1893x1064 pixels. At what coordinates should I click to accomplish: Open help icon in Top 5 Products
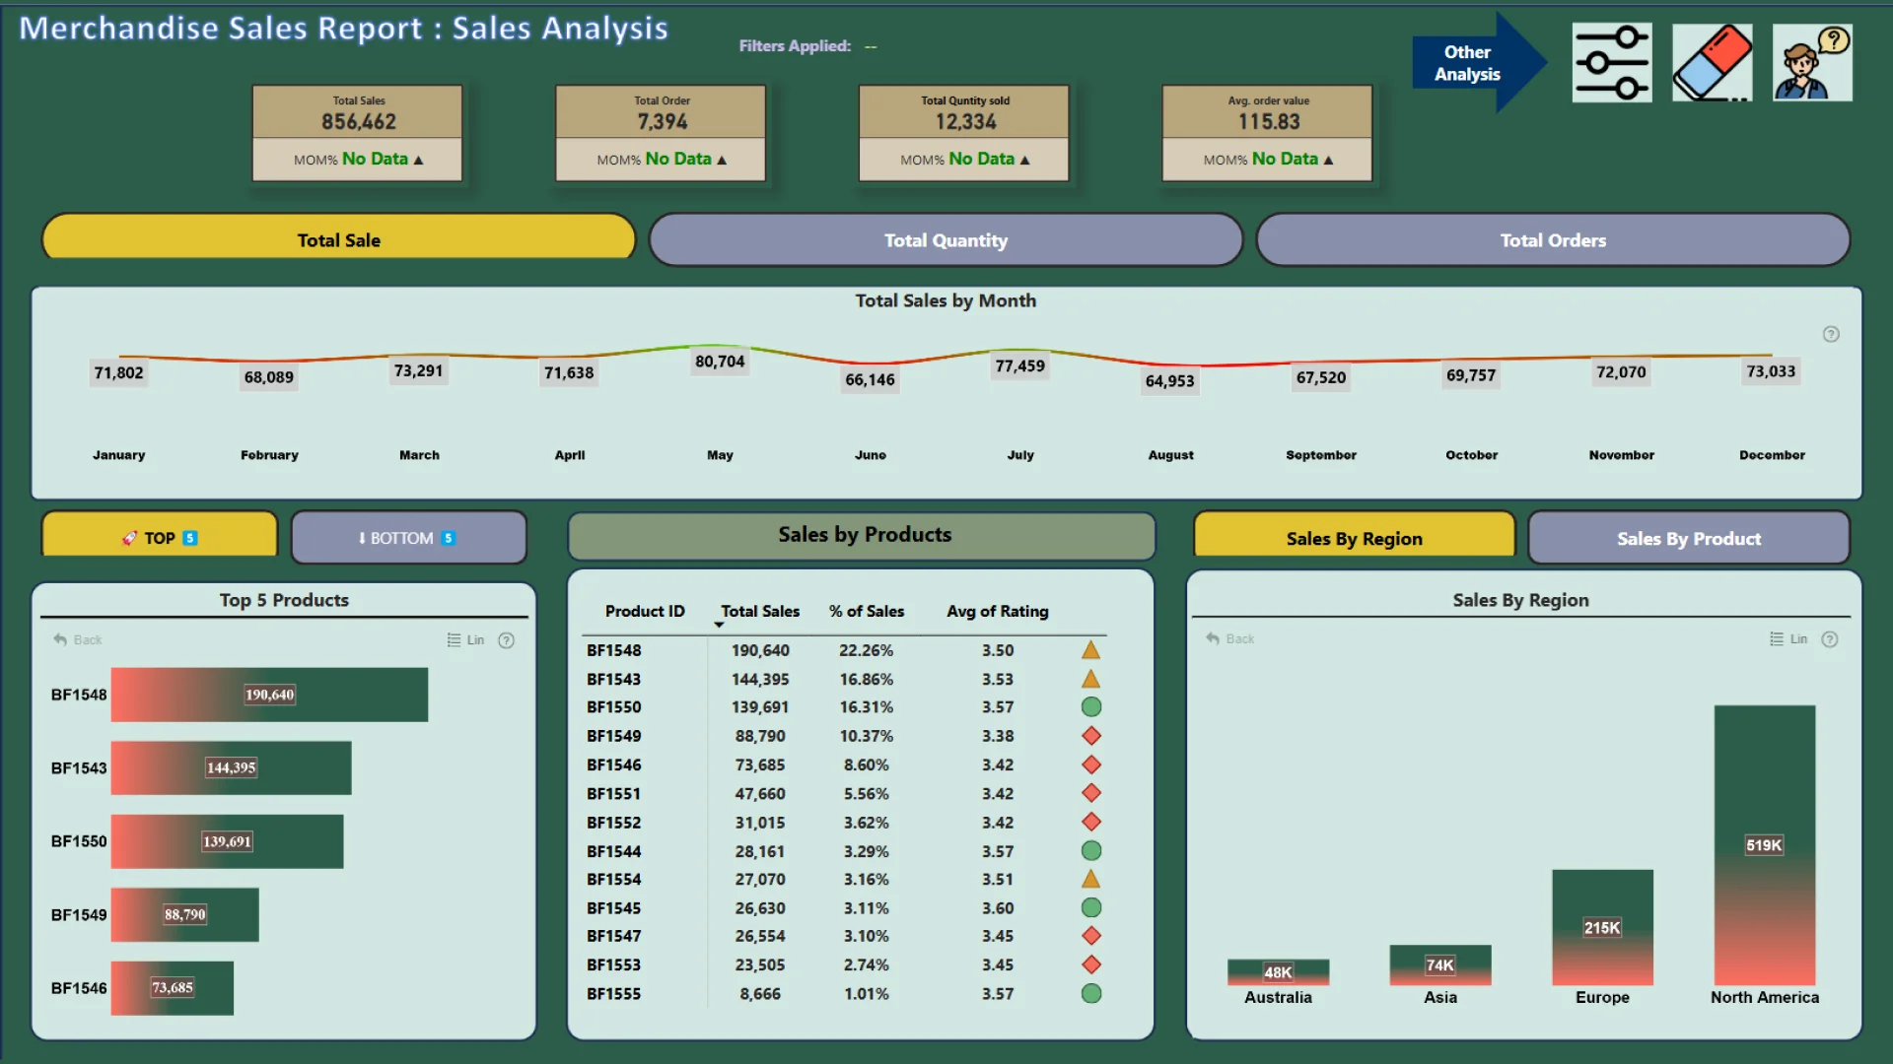[506, 640]
